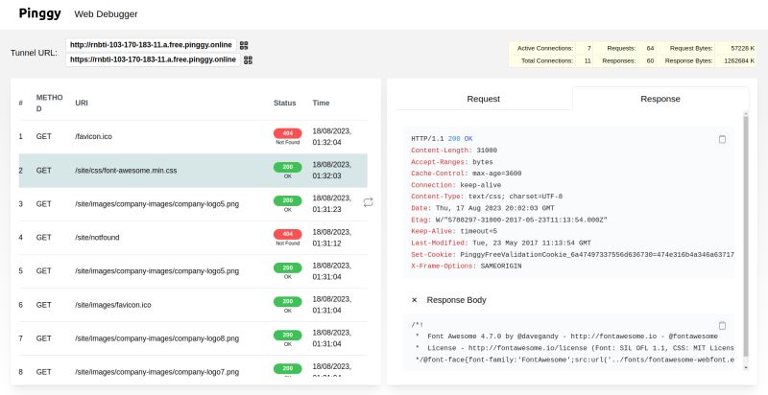Copy the response body to clipboard

coord(722,326)
